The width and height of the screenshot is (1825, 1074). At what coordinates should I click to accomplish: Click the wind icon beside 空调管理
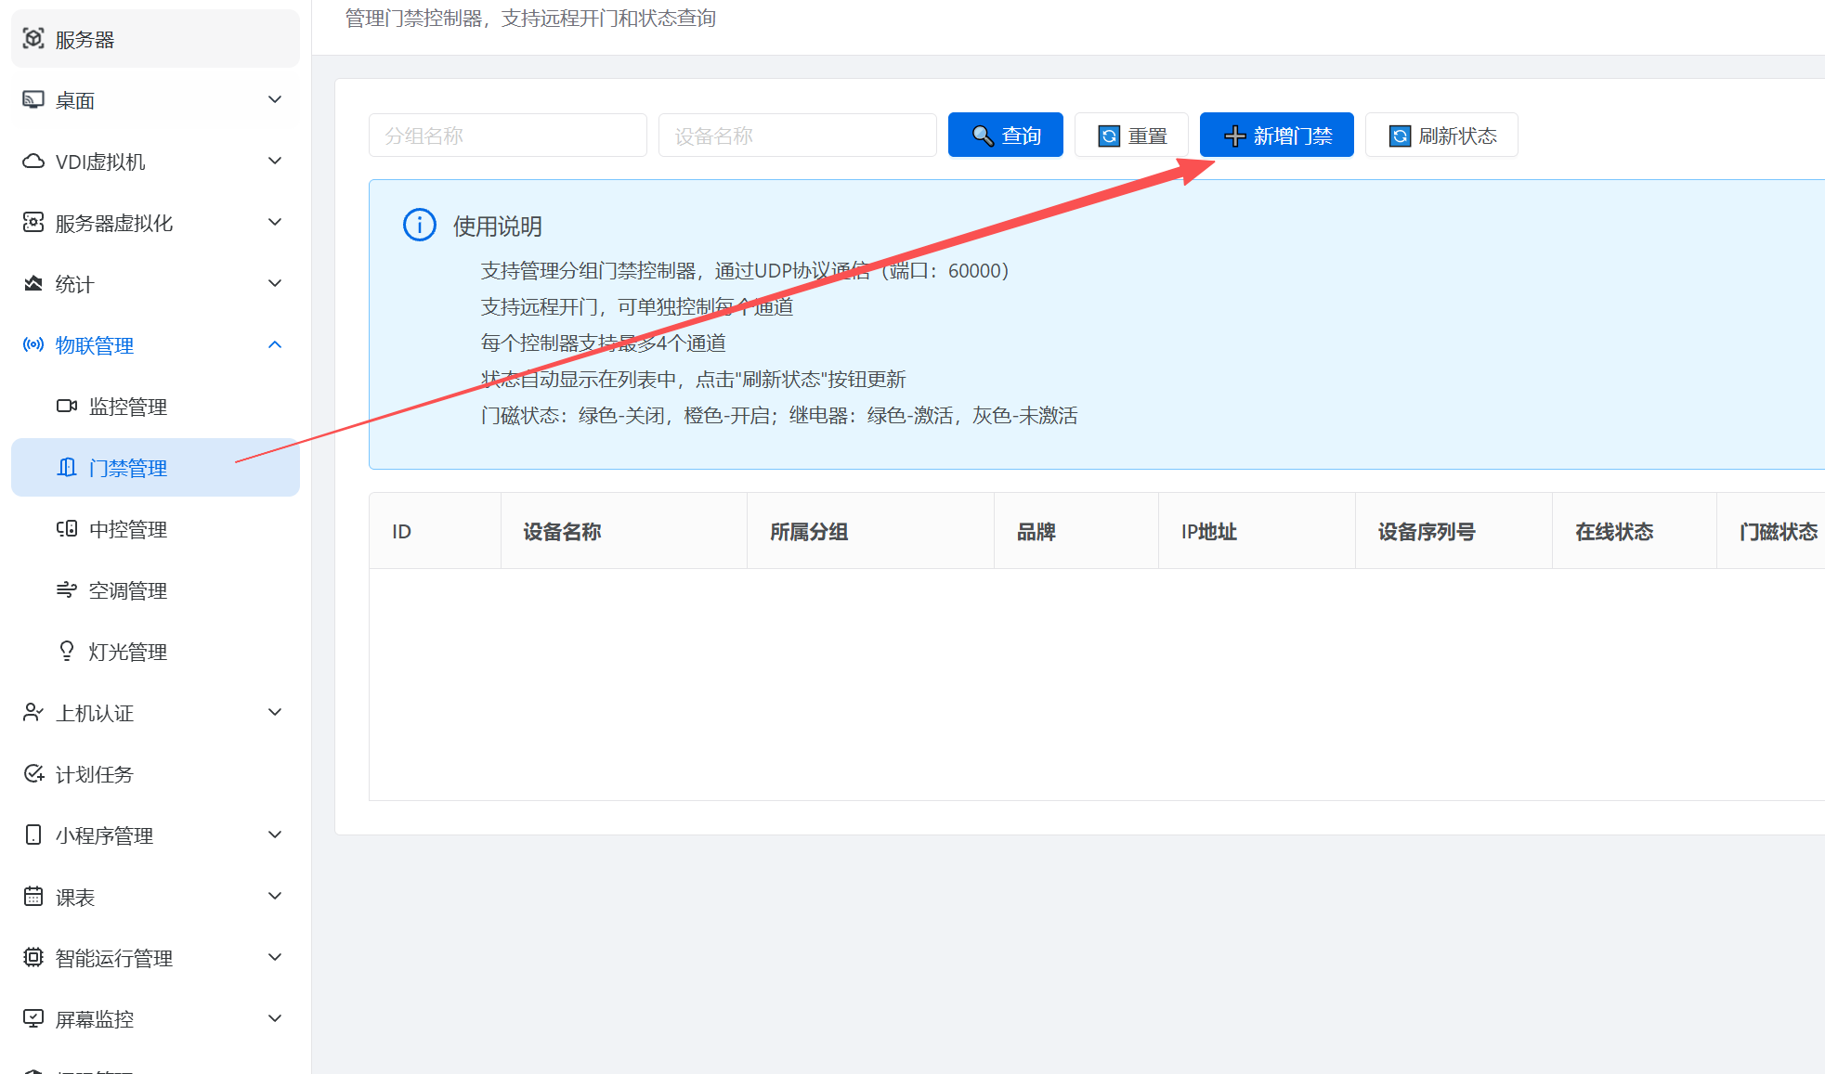coord(67,590)
